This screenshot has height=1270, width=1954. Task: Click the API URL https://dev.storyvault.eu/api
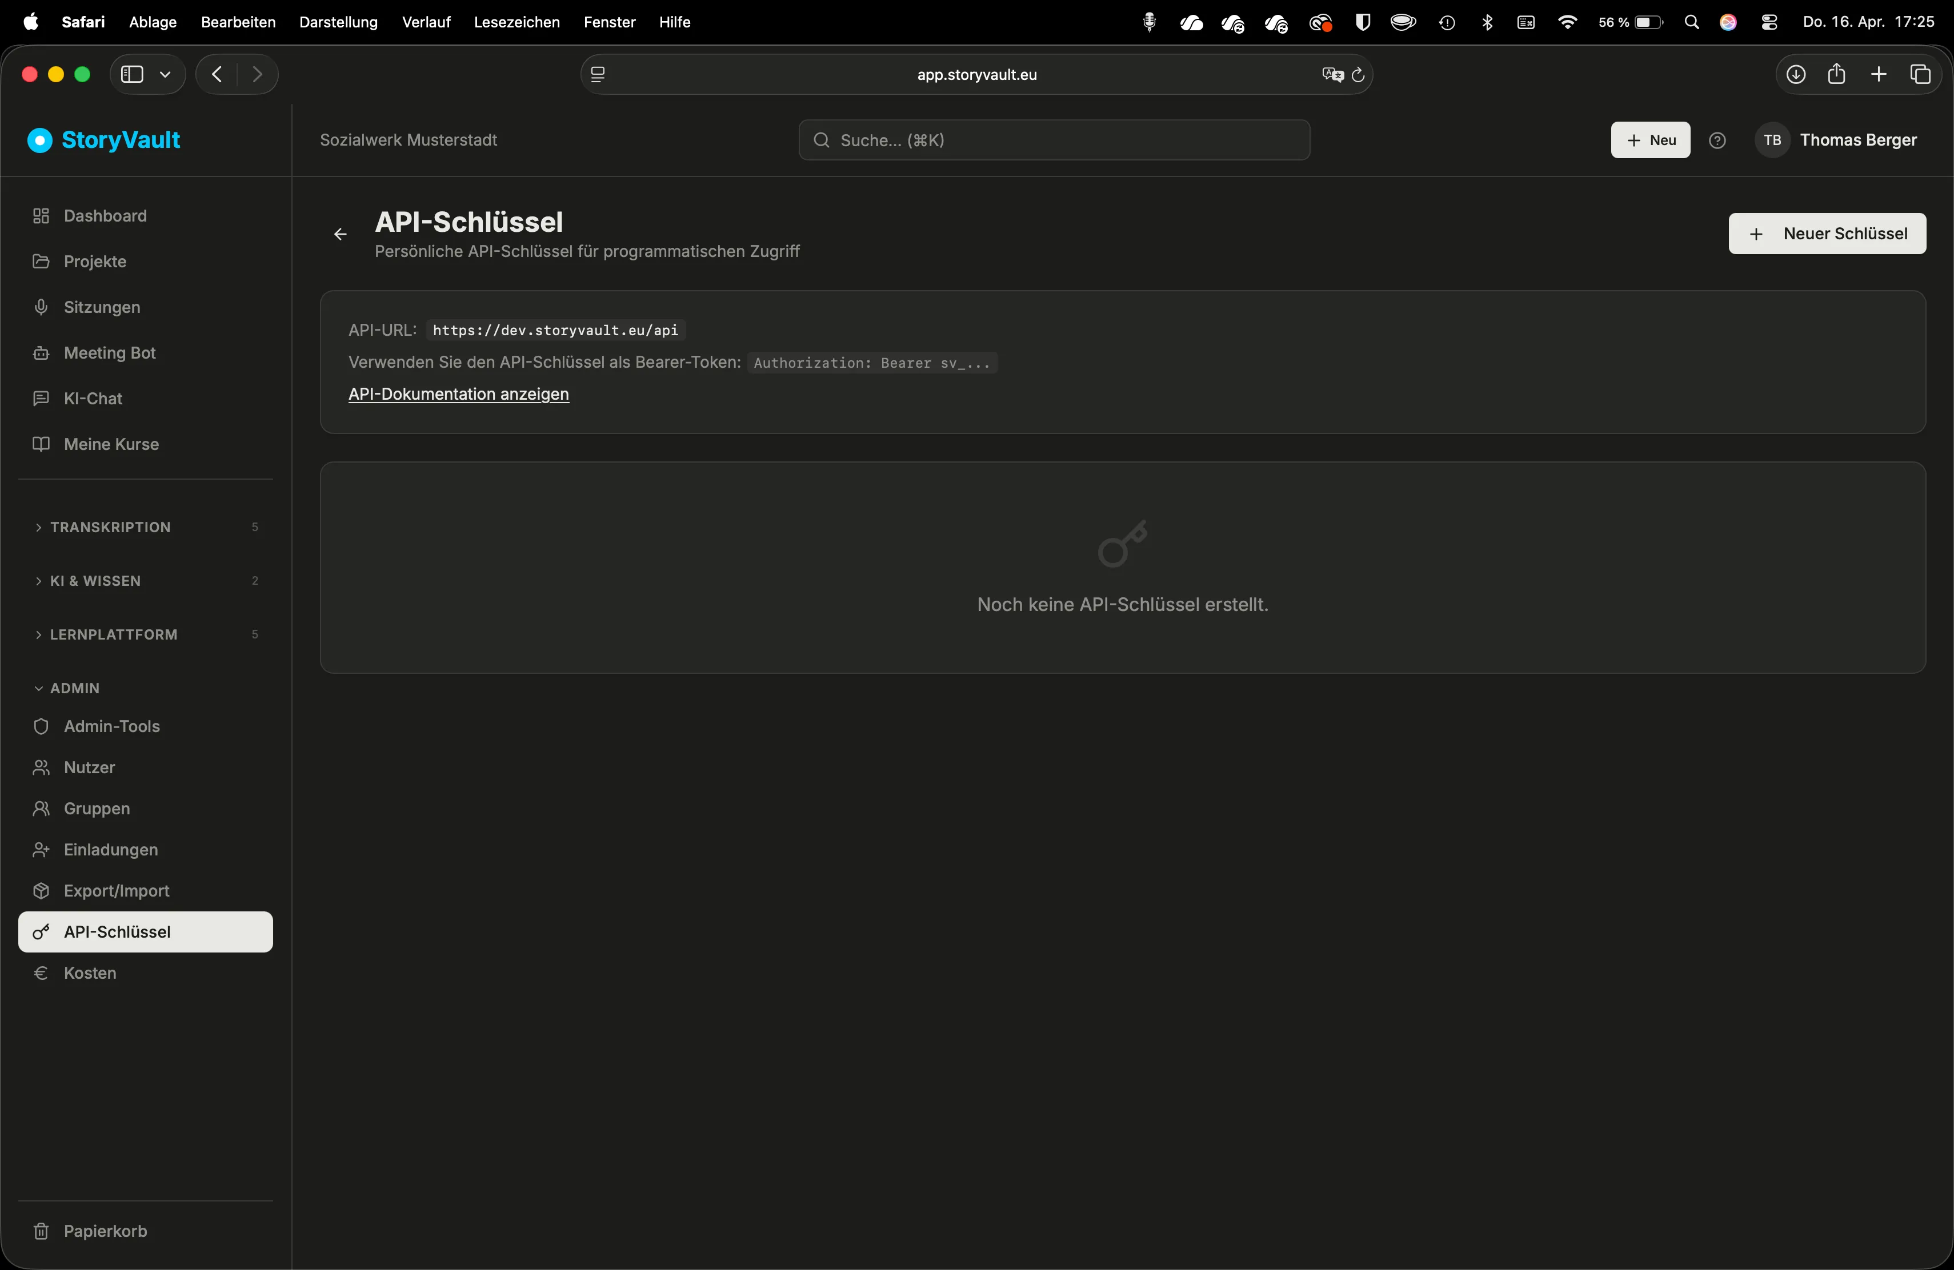point(555,330)
